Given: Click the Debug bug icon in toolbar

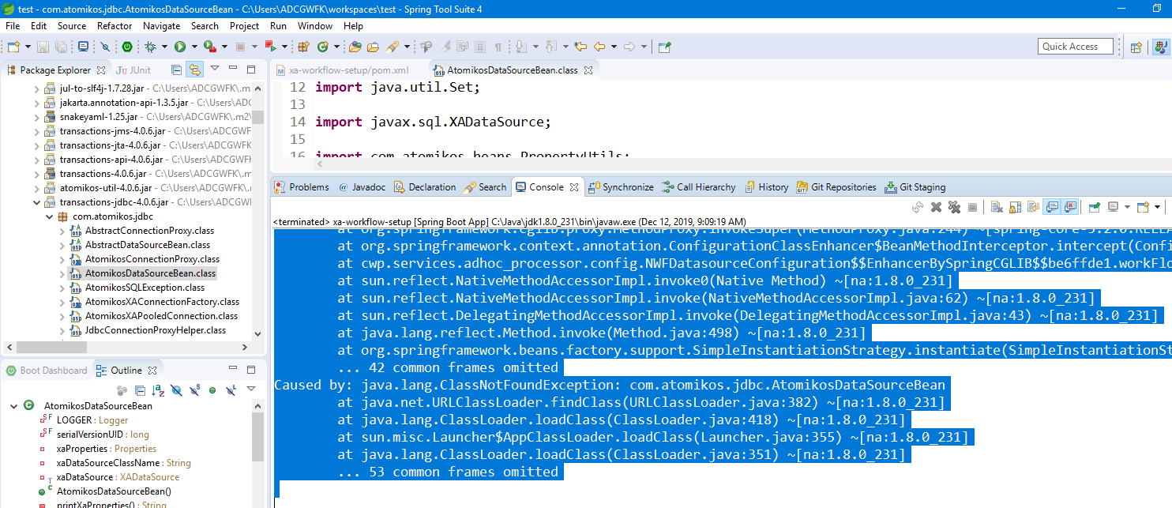Looking at the screenshot, I should [x=150, y=47].
